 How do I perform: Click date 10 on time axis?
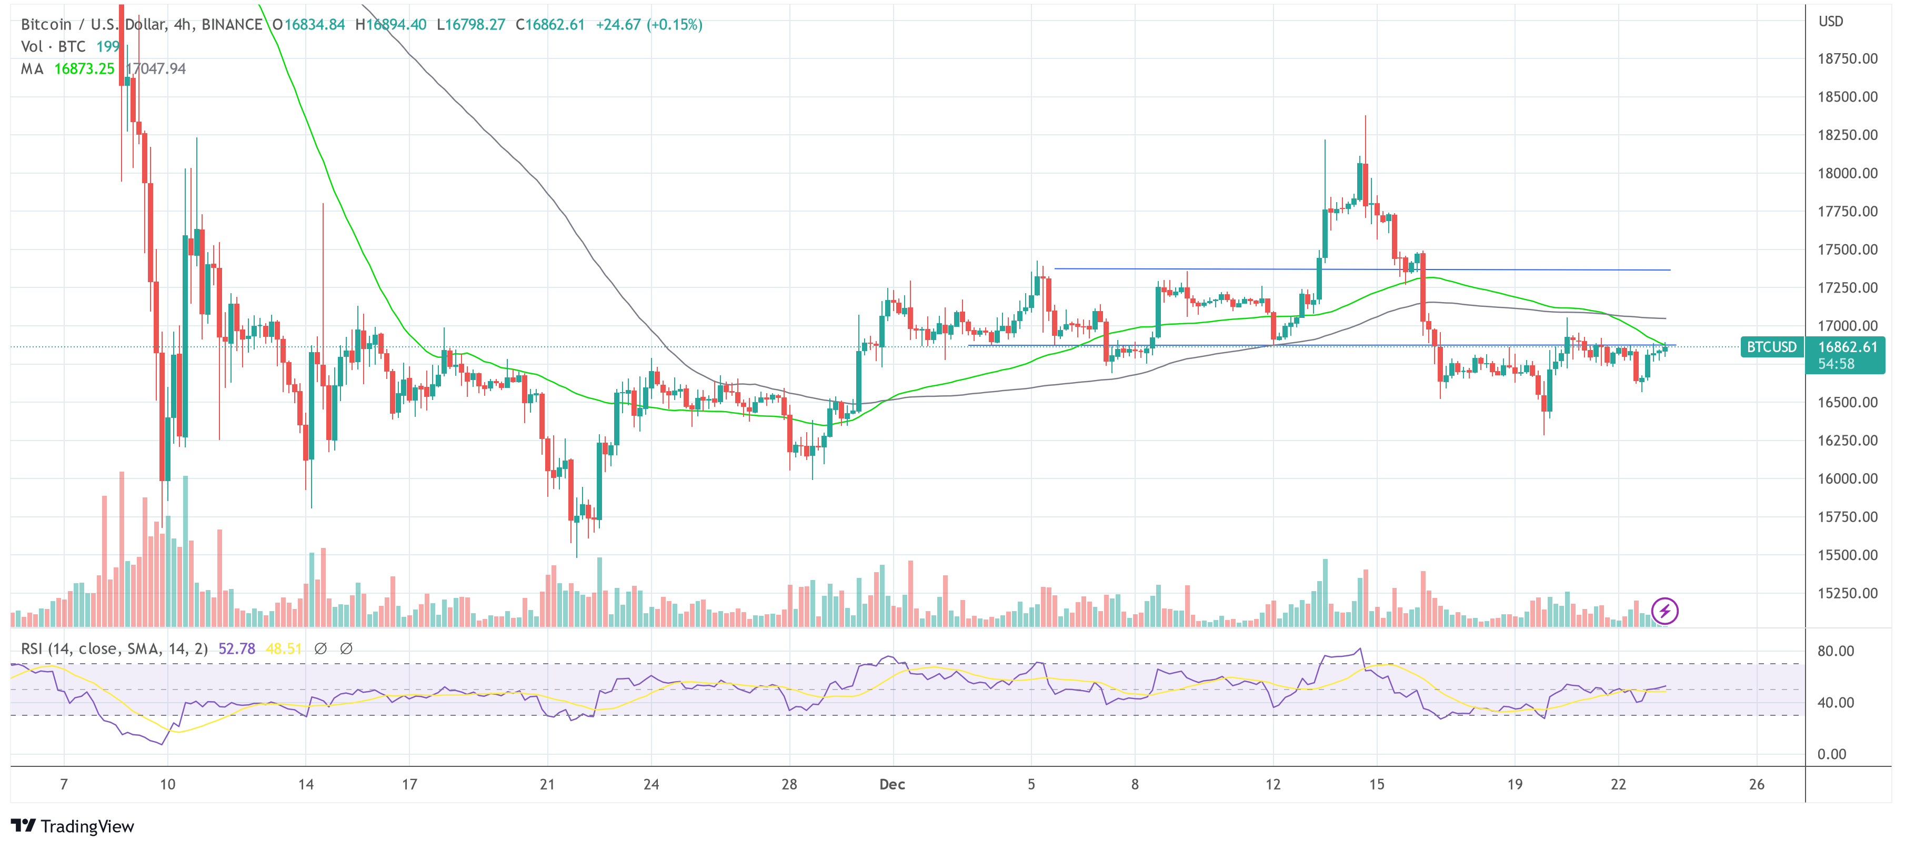(x=168, y=785)
